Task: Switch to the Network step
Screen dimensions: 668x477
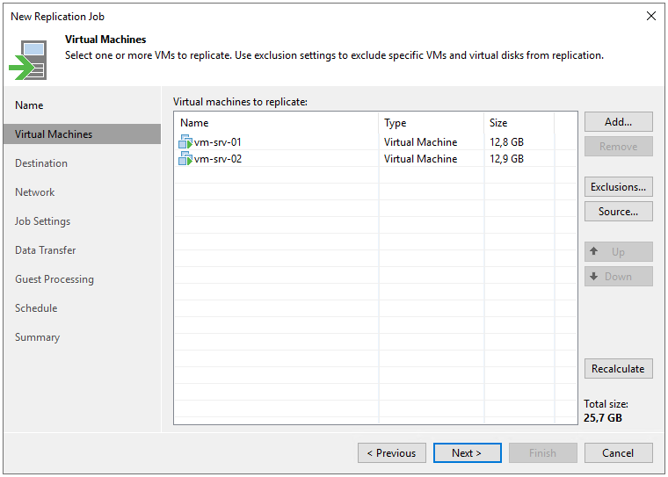Action: [35, 192]
